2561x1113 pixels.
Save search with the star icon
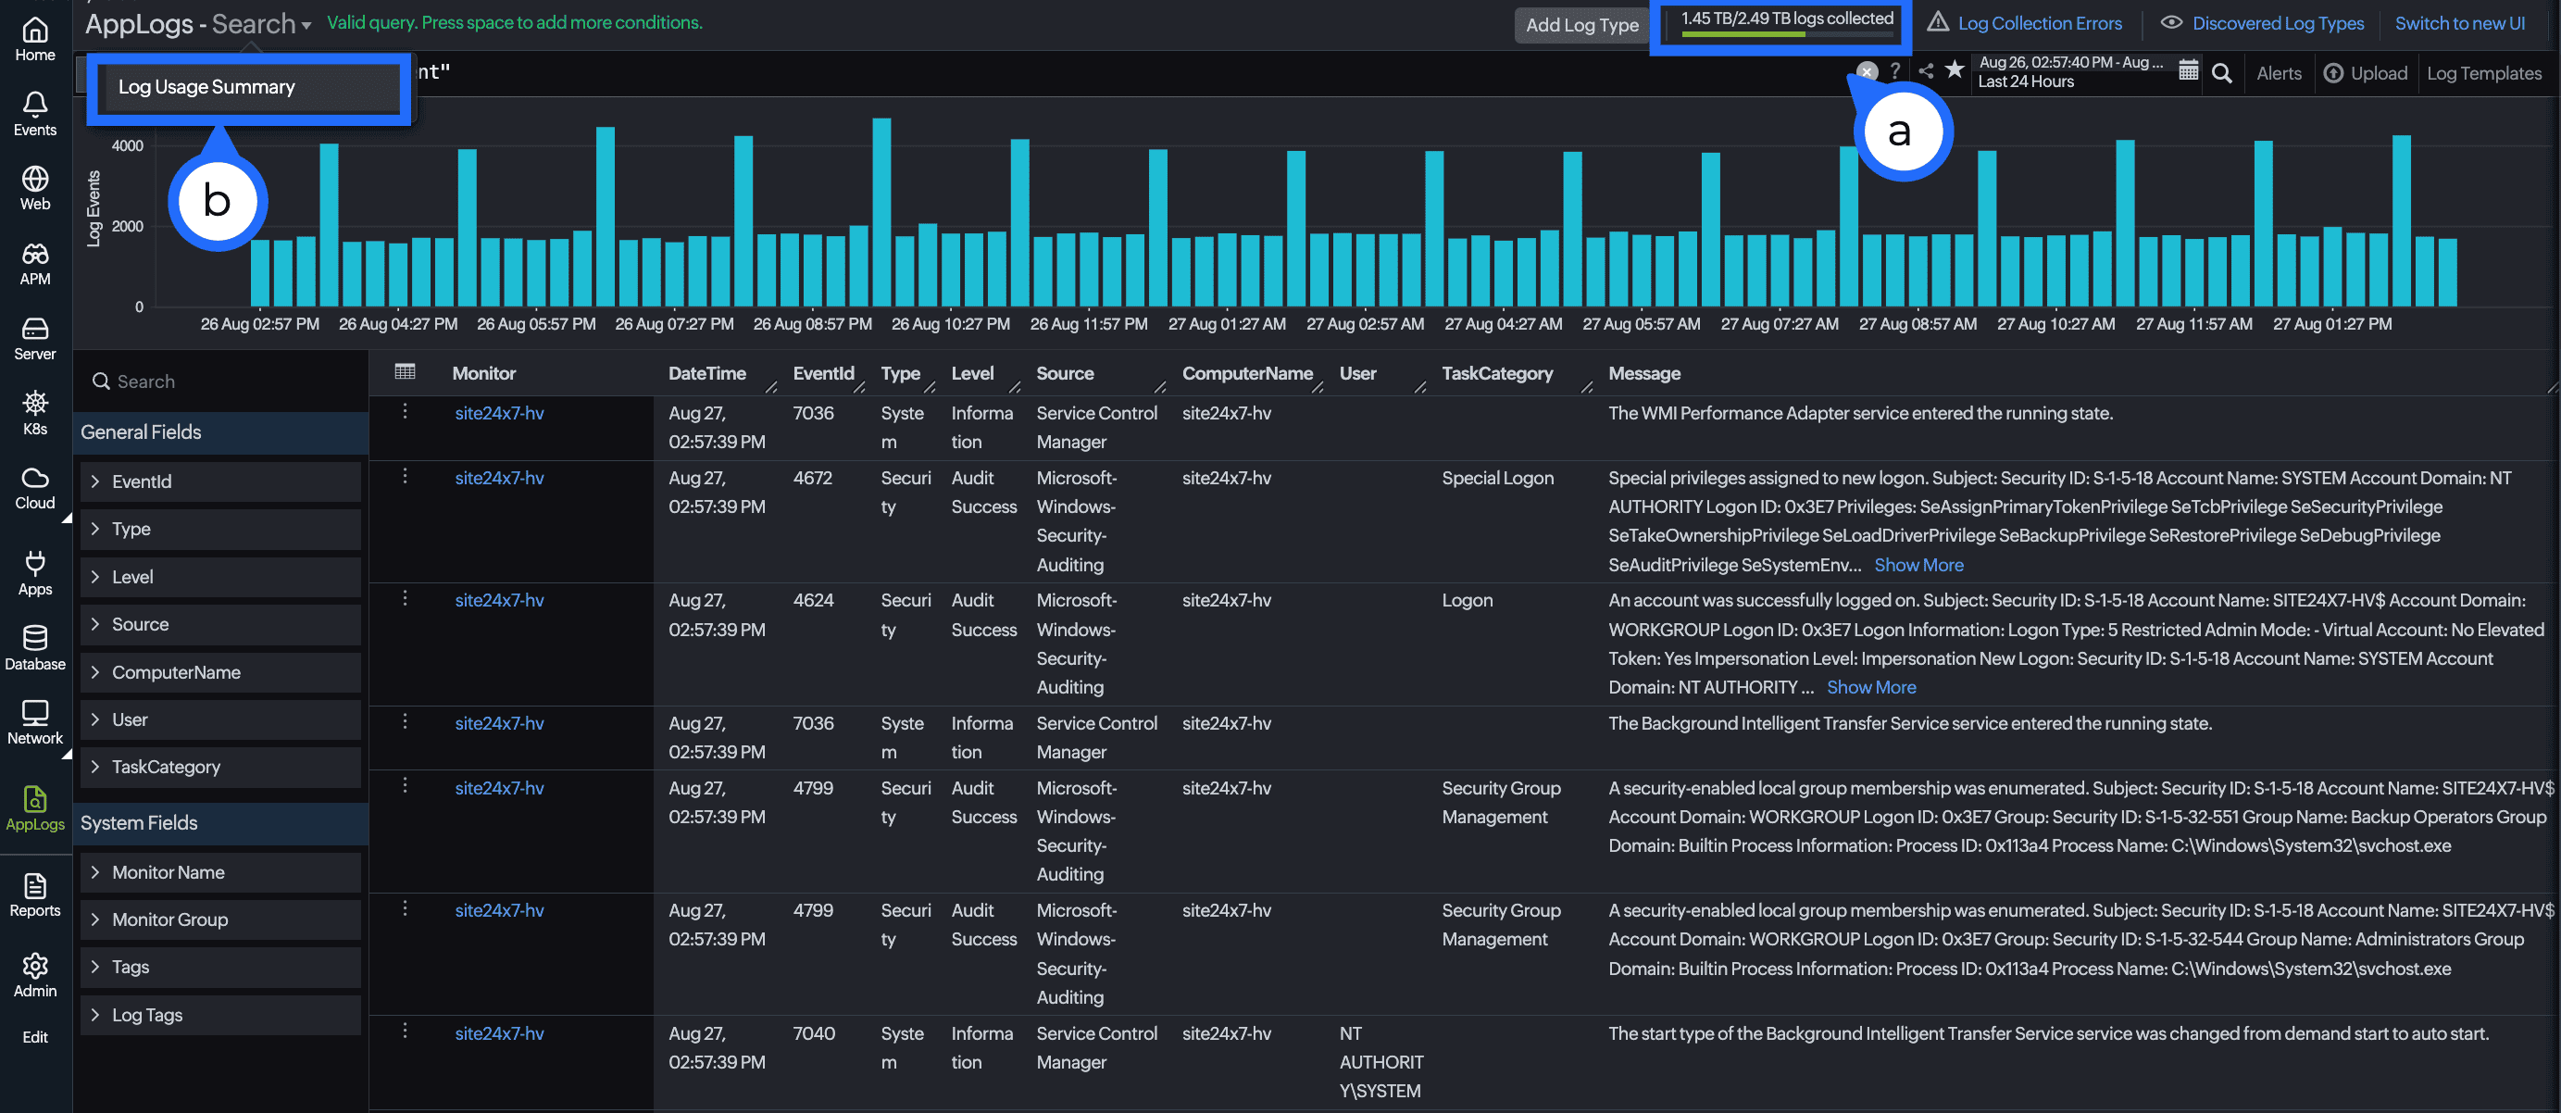pyautogui.click(x=1955, y=69)
